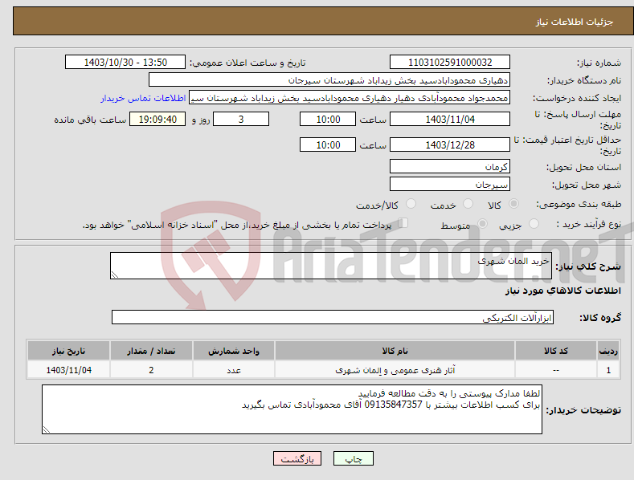
Task: Click the شماره نیاز field 1103102591000032
Action: point(450,63)
